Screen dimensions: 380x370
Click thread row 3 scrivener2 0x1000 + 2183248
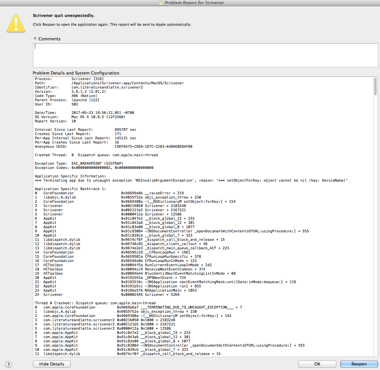(x=105, y=320)
